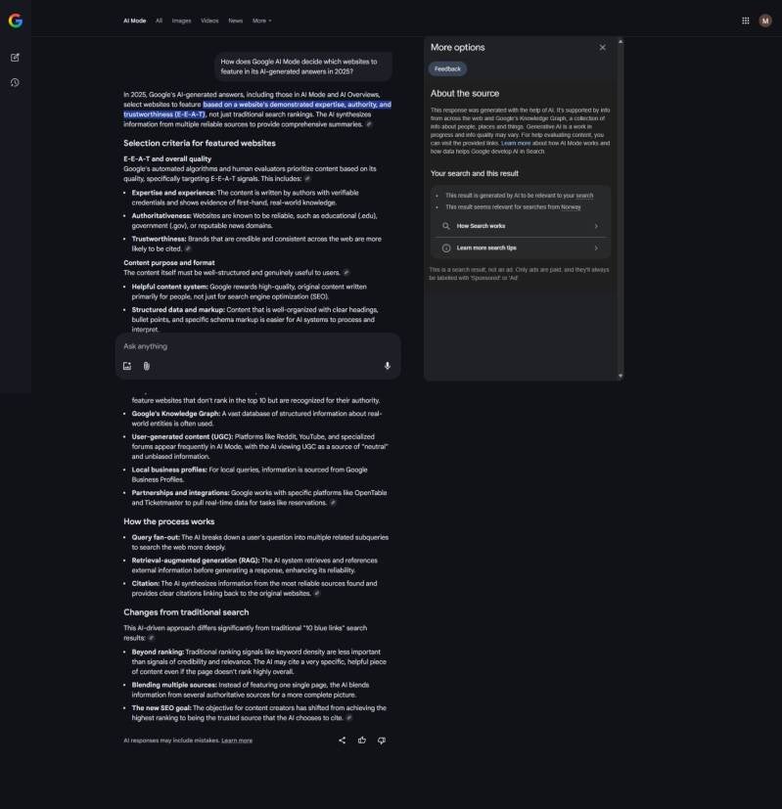782x809 pixels.
Task: Give the response a thumbs up
Action: coord(362,741)
